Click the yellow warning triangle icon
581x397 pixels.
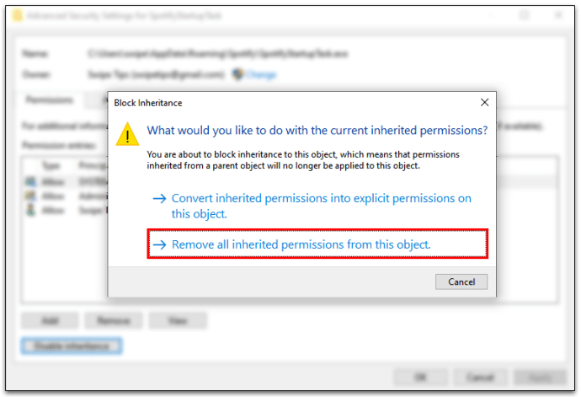pyautogui.click(x=127, y=134)
